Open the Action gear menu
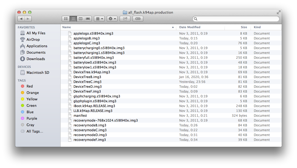The width and height of the screenshot is (297, 168). [x=112, y=19]
